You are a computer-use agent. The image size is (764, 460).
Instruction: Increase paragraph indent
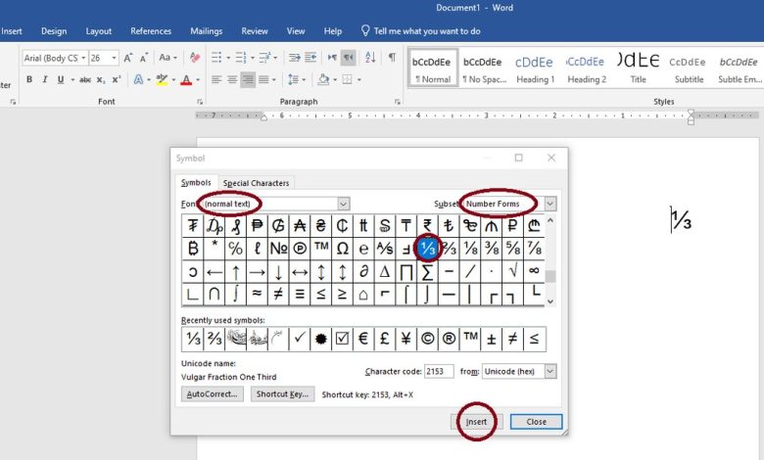click(310, 58)
